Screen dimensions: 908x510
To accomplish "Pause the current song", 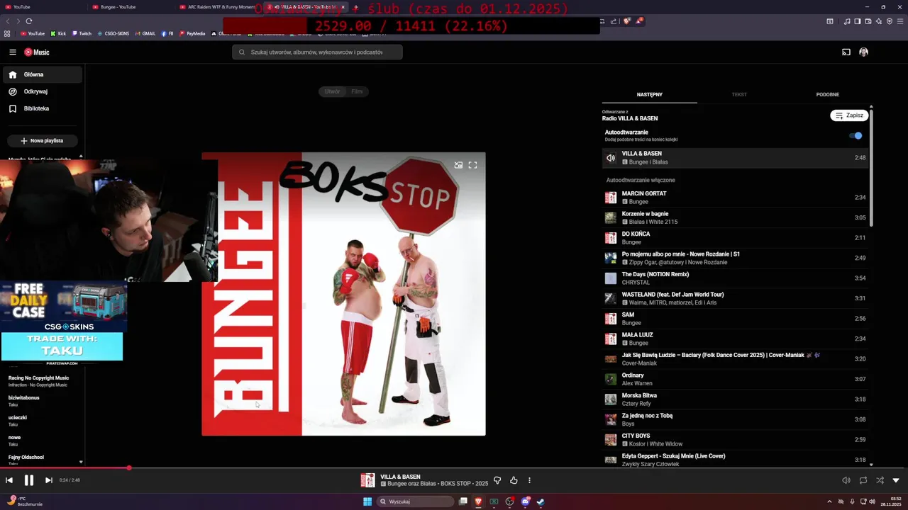I will 29,480.
